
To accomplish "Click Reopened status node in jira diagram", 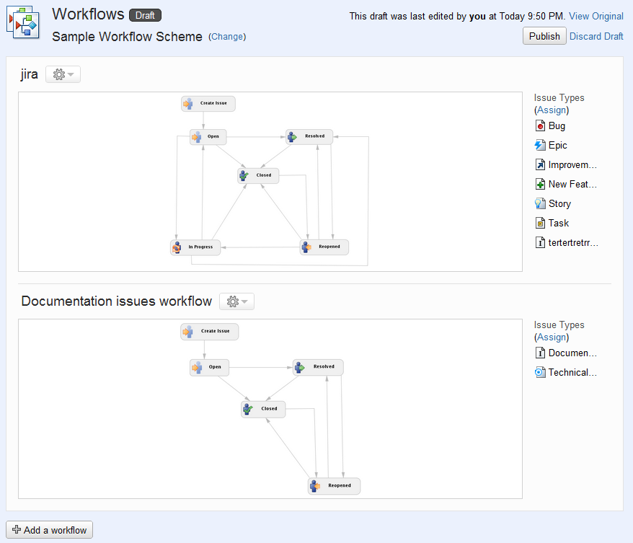I will tap(324, 247).
